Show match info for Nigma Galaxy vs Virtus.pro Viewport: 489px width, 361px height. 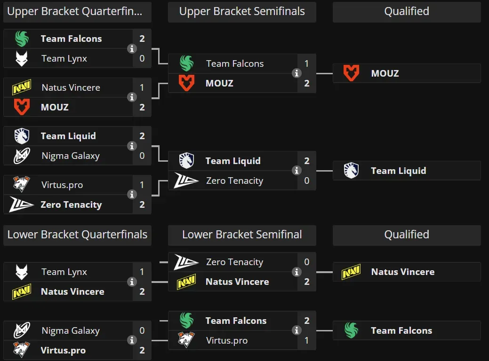pyautogui.click(x=132, y=340)
